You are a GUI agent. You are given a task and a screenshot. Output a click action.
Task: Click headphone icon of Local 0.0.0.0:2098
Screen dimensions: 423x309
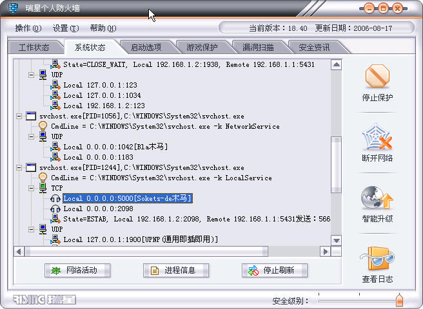[x=55, y=209]
